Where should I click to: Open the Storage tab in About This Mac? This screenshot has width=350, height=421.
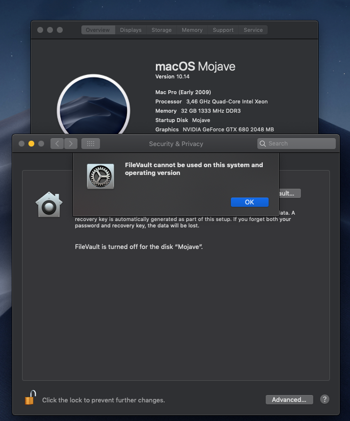click(161, 30)
